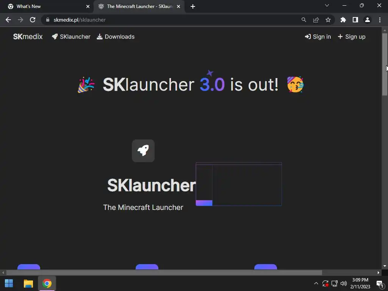Close The Minecraft Launcher tab

click(178, 6)
